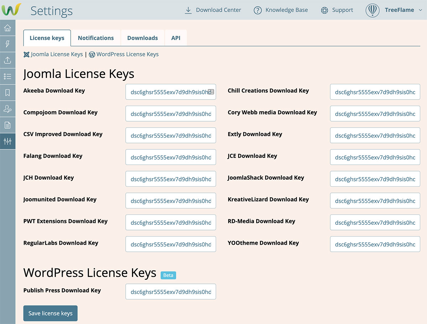Image resolution: width=427 pixels, height=324 pixels.
Task: Open the Knowledge Base link
Action: click(281, 10)
